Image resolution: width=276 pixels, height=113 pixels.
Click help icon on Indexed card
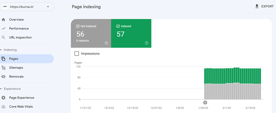click(147, 43)
